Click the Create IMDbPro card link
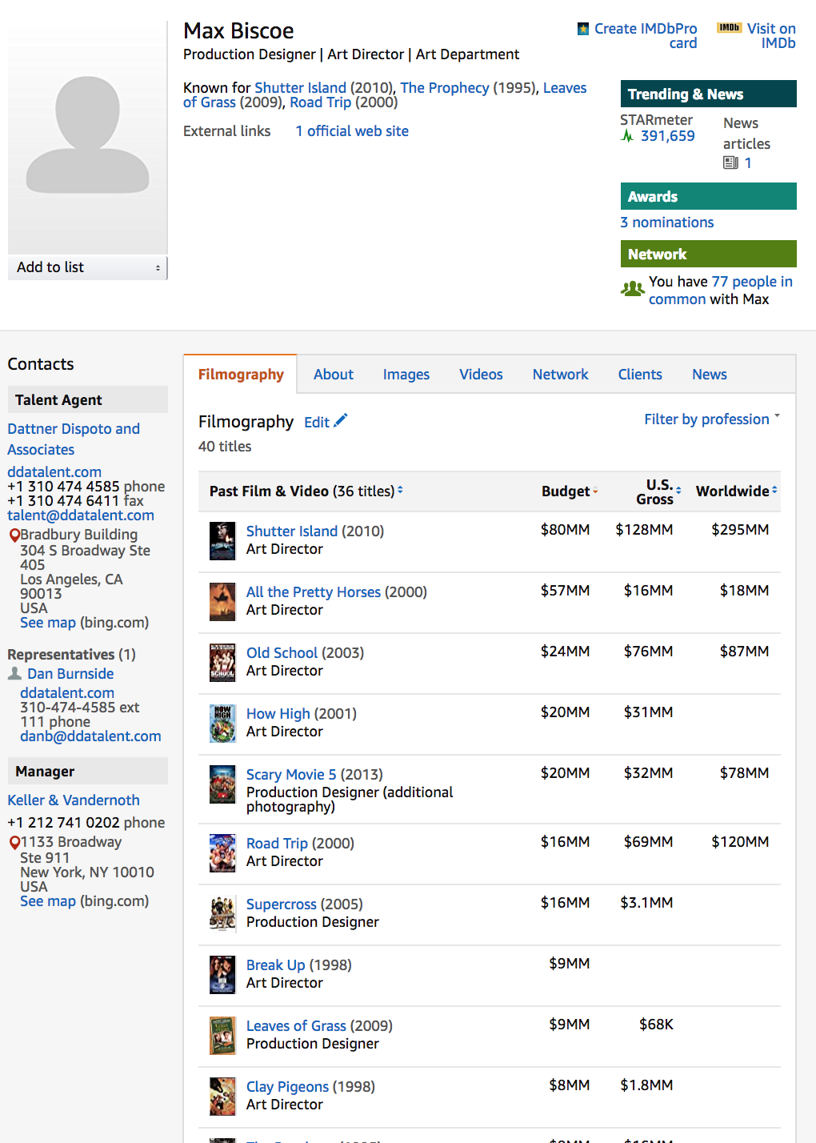816x1143 pixels. coord(646,36)
